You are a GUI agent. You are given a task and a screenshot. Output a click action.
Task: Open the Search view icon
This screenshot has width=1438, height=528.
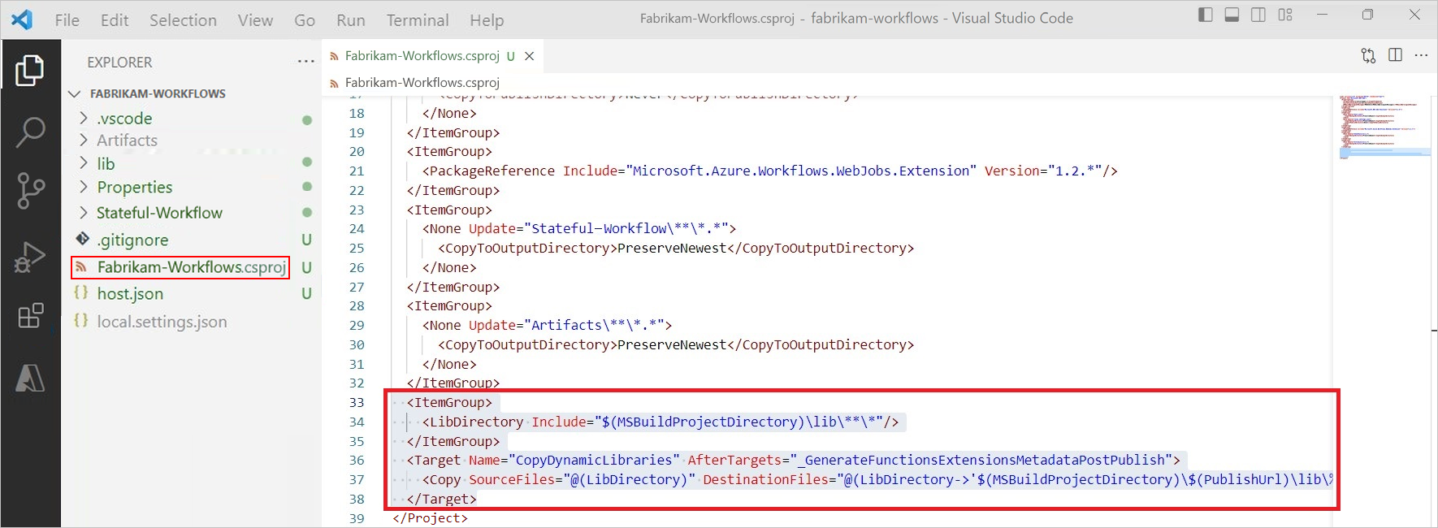click(30, 132)
